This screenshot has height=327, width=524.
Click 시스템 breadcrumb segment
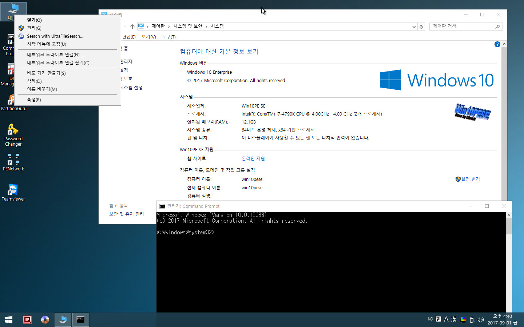pos(217,26)
